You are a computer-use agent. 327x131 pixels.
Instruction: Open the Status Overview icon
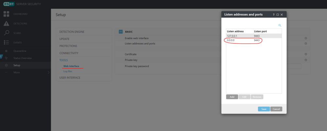(7, 58)
